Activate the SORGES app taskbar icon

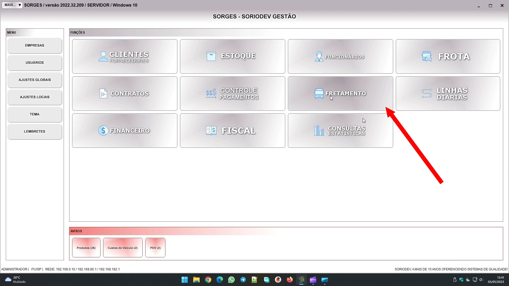(301, 280)
